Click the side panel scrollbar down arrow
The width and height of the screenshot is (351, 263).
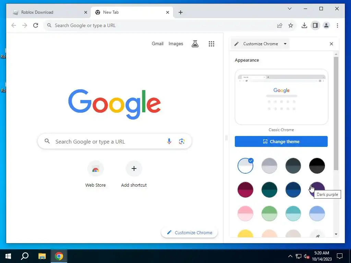click(336, 234)
